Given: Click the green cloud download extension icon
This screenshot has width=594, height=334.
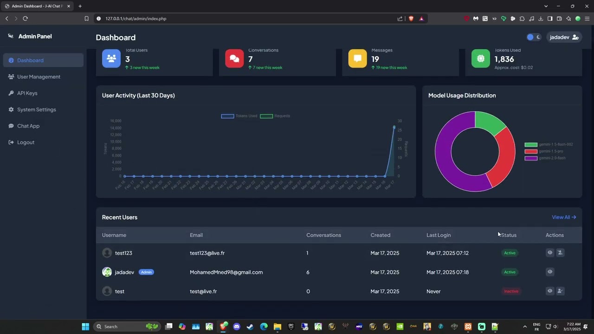Looking at the screenshot, I should coord(504,19).
